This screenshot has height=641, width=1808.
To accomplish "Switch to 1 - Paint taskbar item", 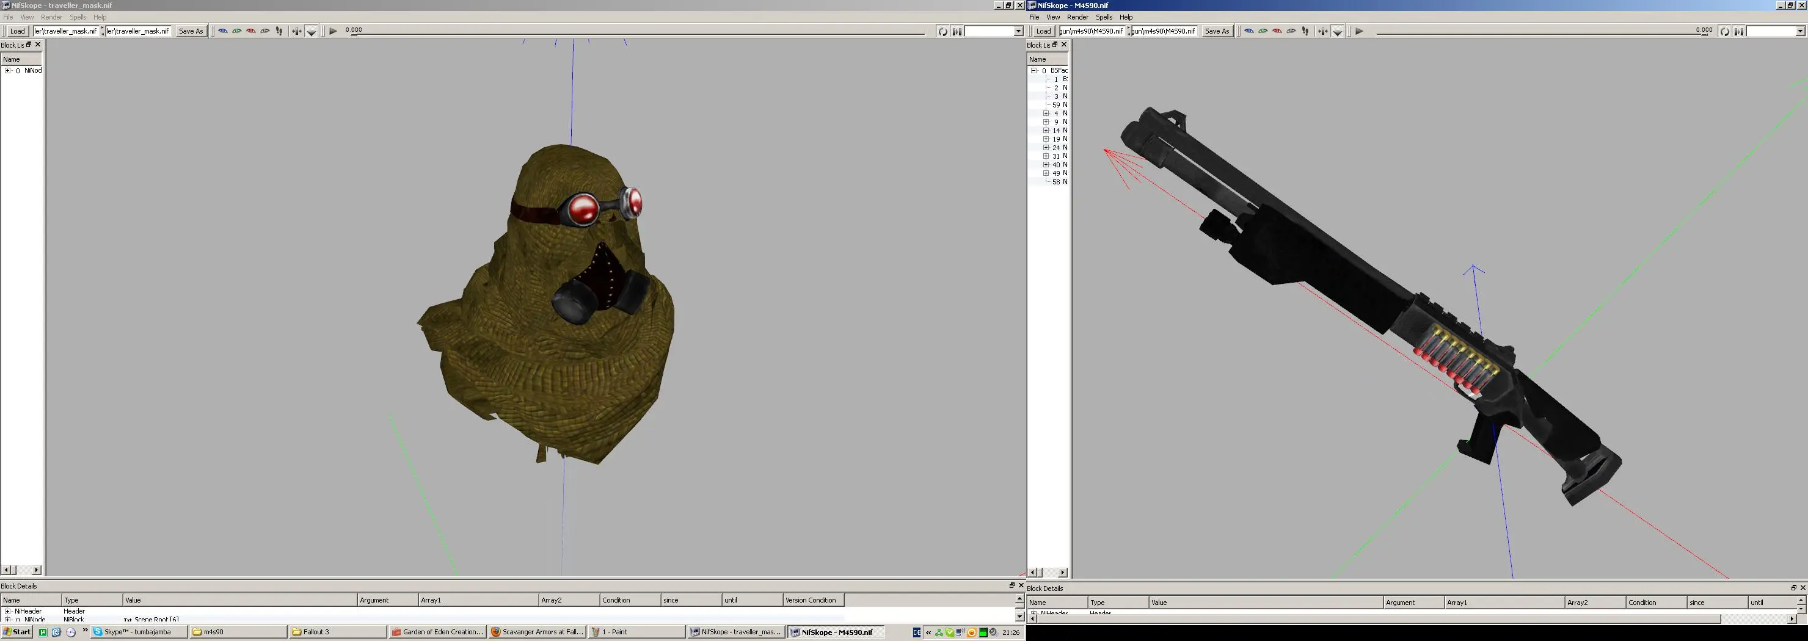I will (636, 632).
